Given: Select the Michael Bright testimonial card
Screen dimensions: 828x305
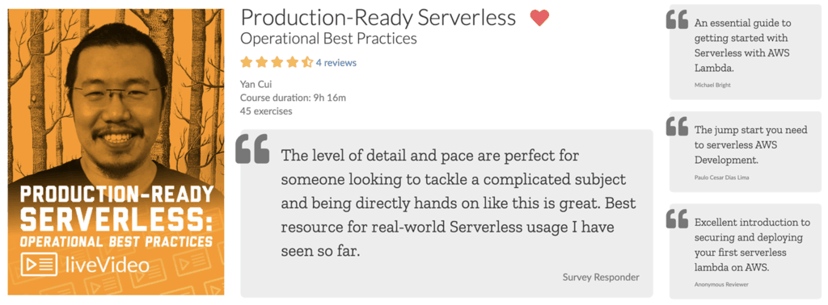Looking at the screenshot, I should [745, 52].
